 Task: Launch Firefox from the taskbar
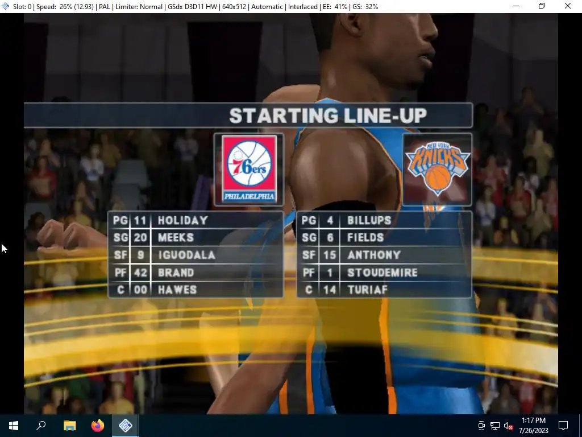point(98,426)
